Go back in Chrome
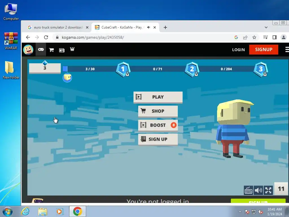Screen dimensions: 289x217 [28, 37]
